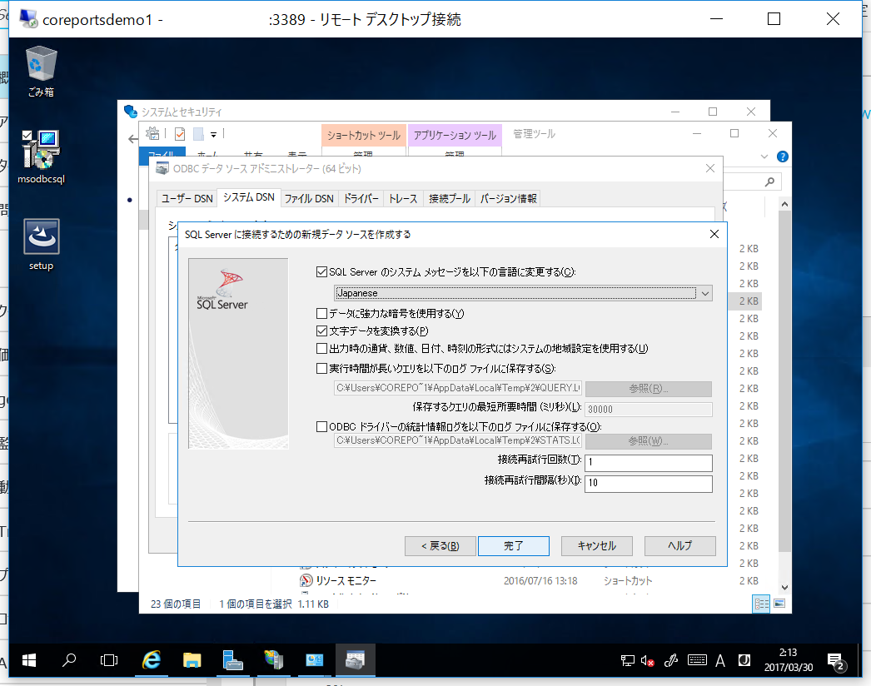Toggle SQL Server system message language checkbox
The height and width of the screenshot is (686, 871).
[x=321, y=272]
